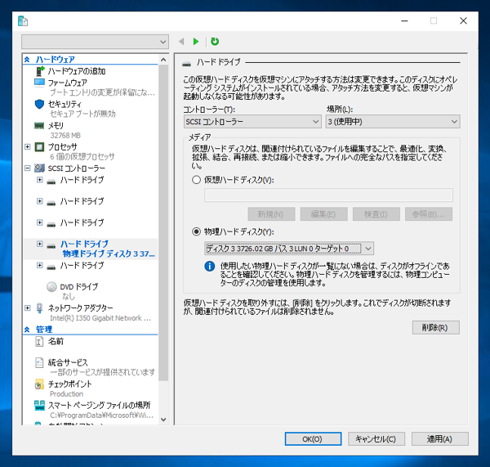Select 物理ハード ディスク(Y) radio button
The width and height of the screenshot is (490, 467).
point(196,231)
